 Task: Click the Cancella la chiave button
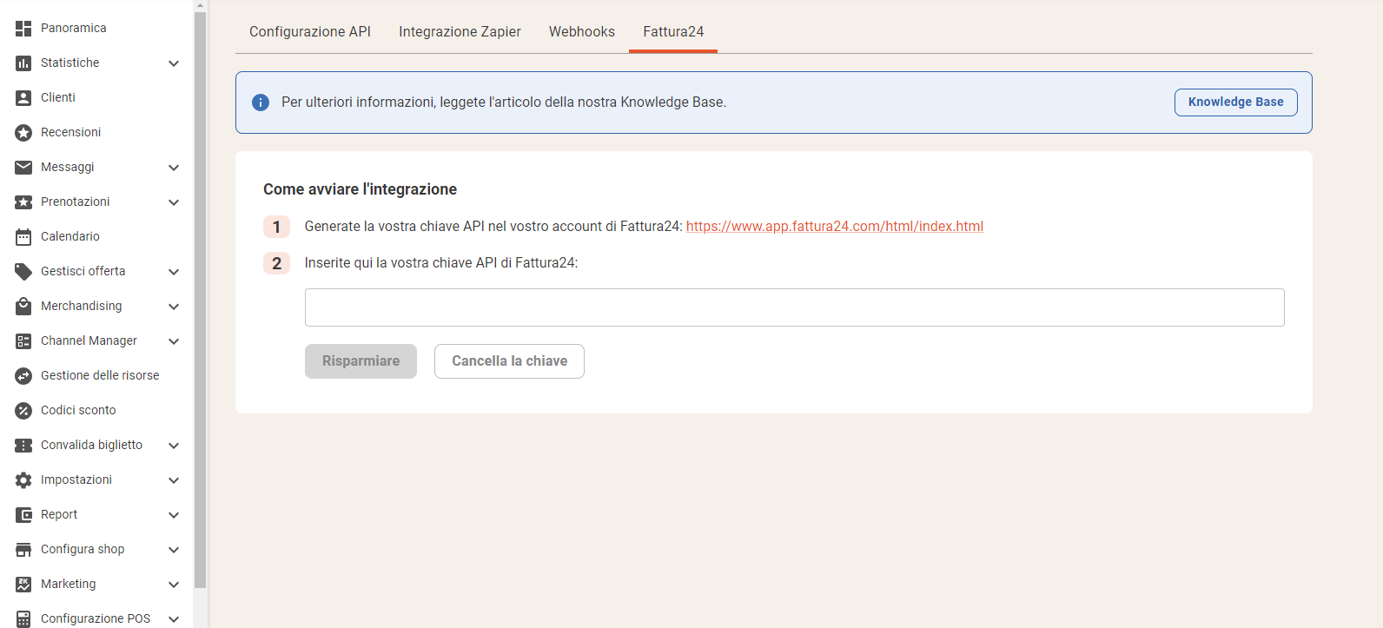coord(509,361)
